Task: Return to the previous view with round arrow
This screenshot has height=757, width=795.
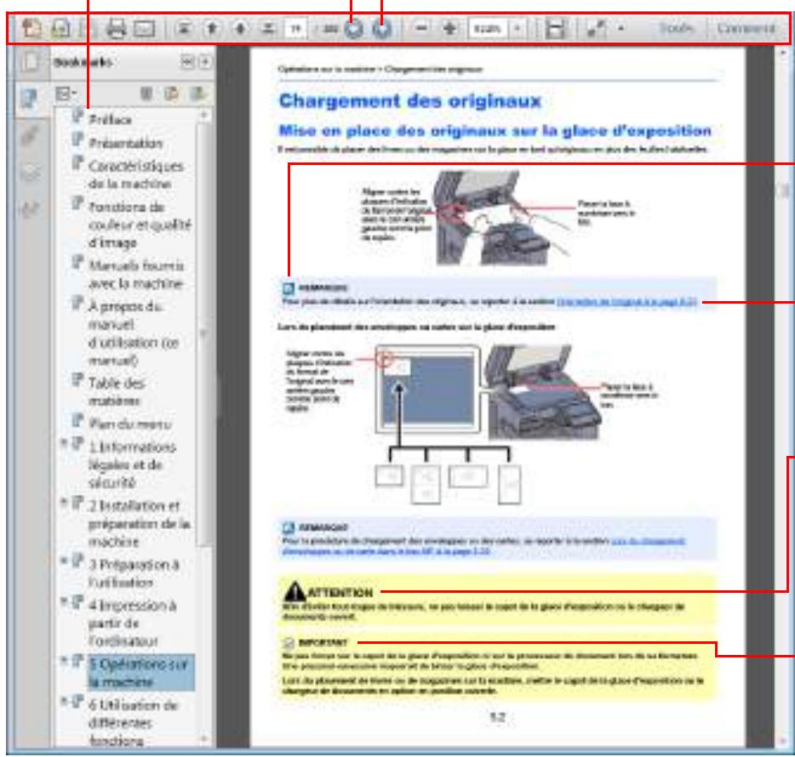Action: (x=354, y=28)
